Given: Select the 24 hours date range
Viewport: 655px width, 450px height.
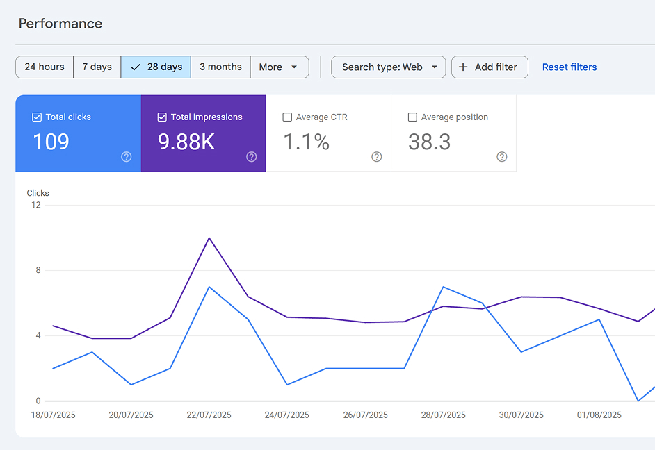Looking at the screenshot, I should (x=45, y=67).
